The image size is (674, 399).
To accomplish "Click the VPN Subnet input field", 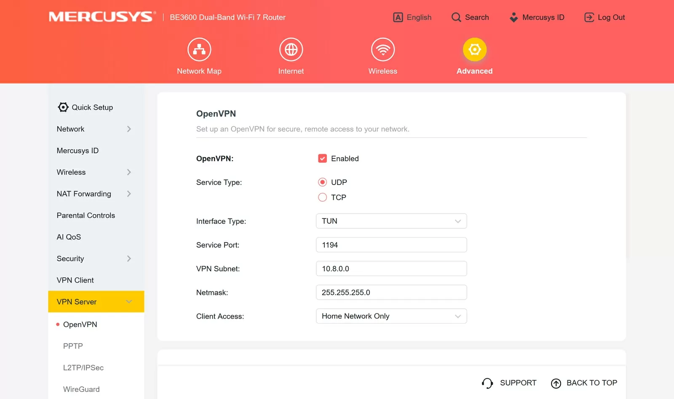I will pyautogui.click(x=391, y=269).
